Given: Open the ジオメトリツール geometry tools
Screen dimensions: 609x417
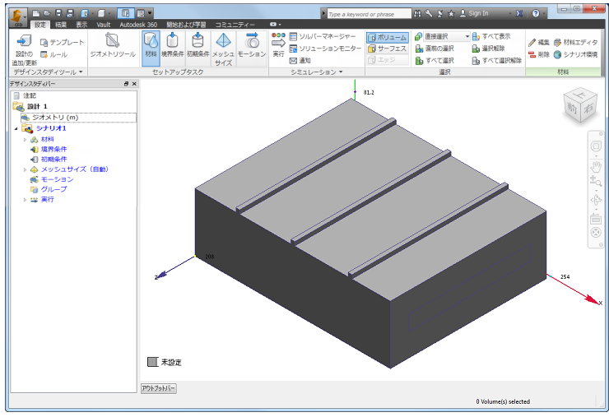Looking at the screenshot, I should (113, 46).
